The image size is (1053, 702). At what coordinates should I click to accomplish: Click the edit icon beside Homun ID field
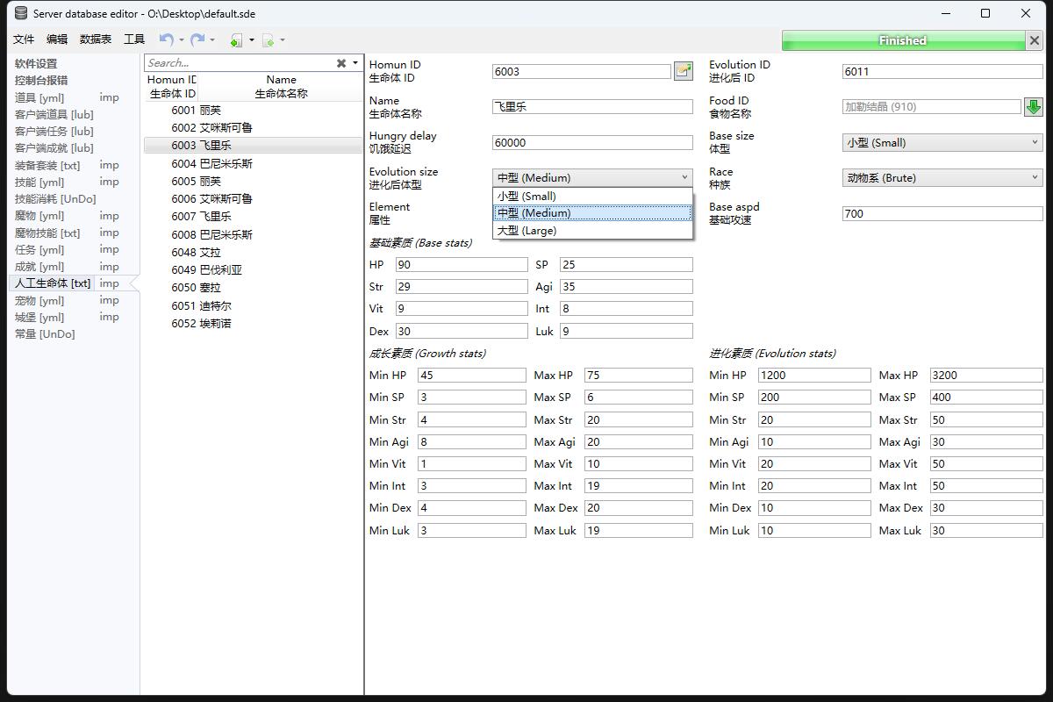coord(683,72)
